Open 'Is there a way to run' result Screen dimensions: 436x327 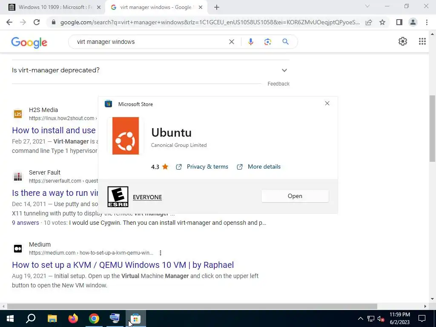click(x=55, y=193)
